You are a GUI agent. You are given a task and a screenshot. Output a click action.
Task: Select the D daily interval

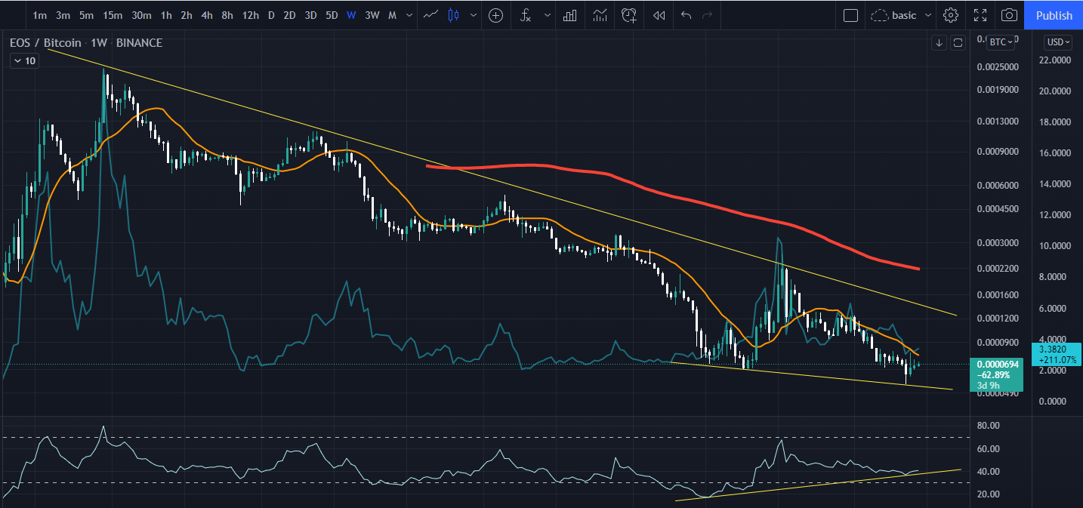[x=270, y=15]
